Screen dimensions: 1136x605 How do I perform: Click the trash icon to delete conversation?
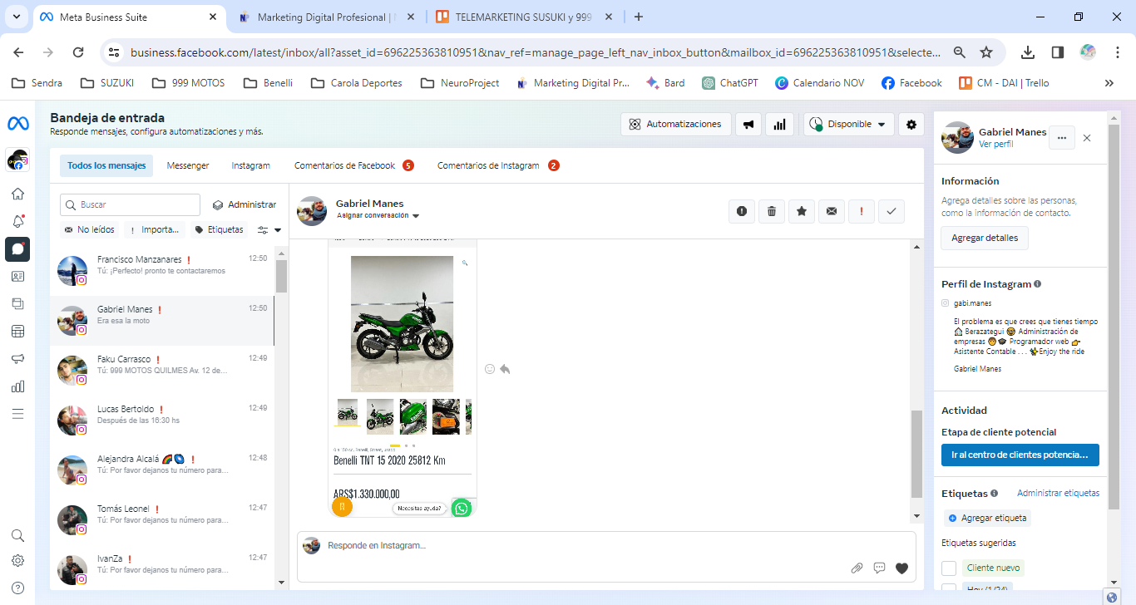pyautogui.click(x=772, y=212)
